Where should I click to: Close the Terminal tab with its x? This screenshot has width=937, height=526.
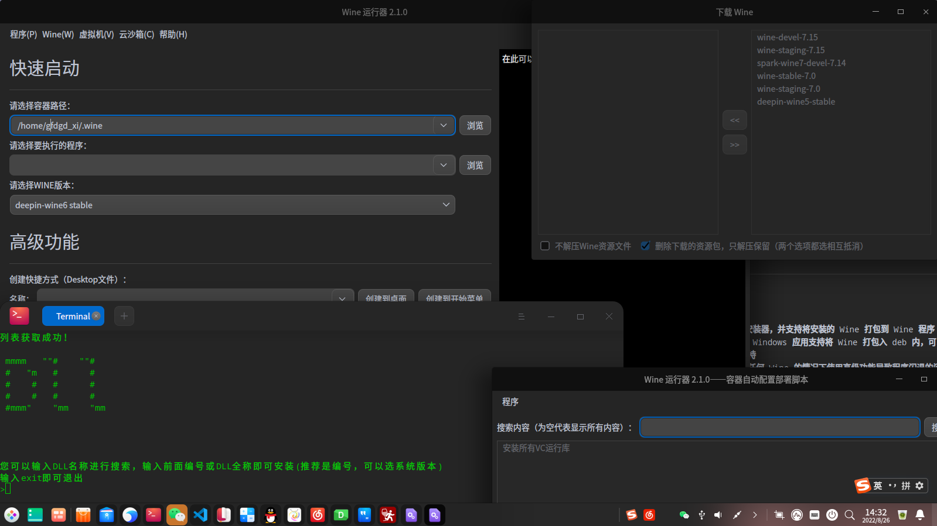[96, 316]
